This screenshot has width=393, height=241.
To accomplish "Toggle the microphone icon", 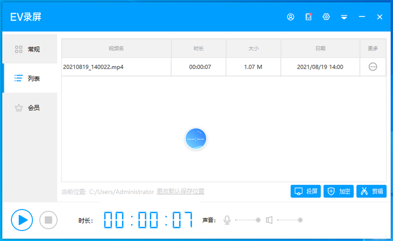I will [227, 220].
